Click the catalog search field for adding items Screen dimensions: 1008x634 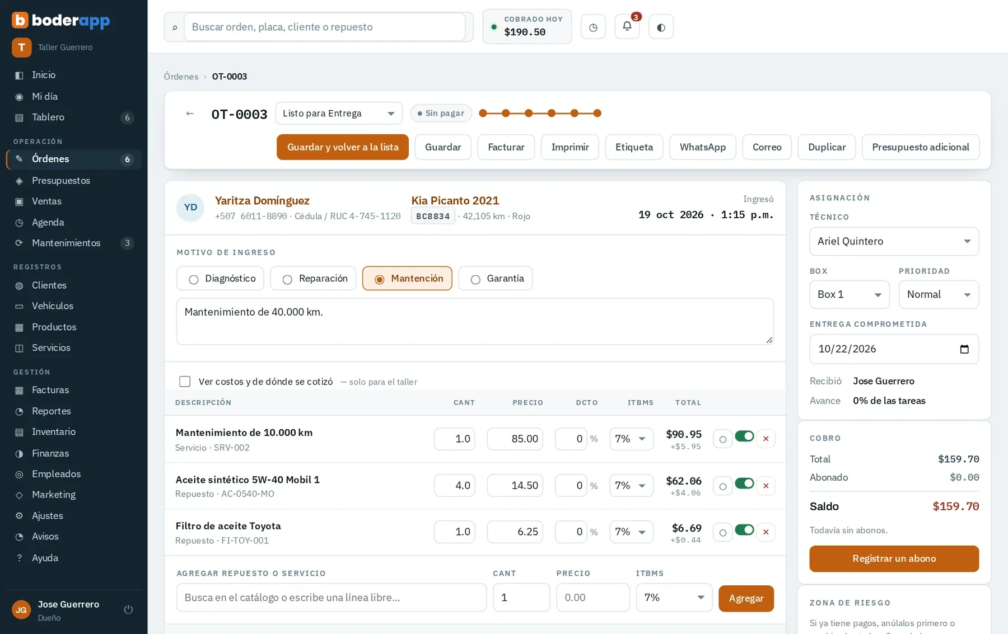pos(332,598)
